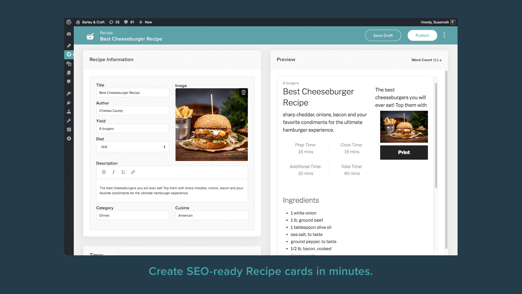Image resolution: width=522 pixels, height=294 pixels.
Task: Toggle Underline formatting in description editor
Action: (x=123, y=172)
